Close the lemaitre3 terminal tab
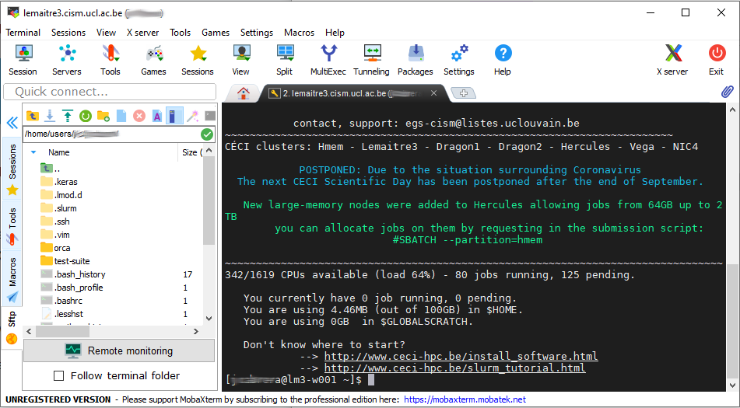Image resolution: width=740 pixels, height=408 pixels. [x=433, y=93]
